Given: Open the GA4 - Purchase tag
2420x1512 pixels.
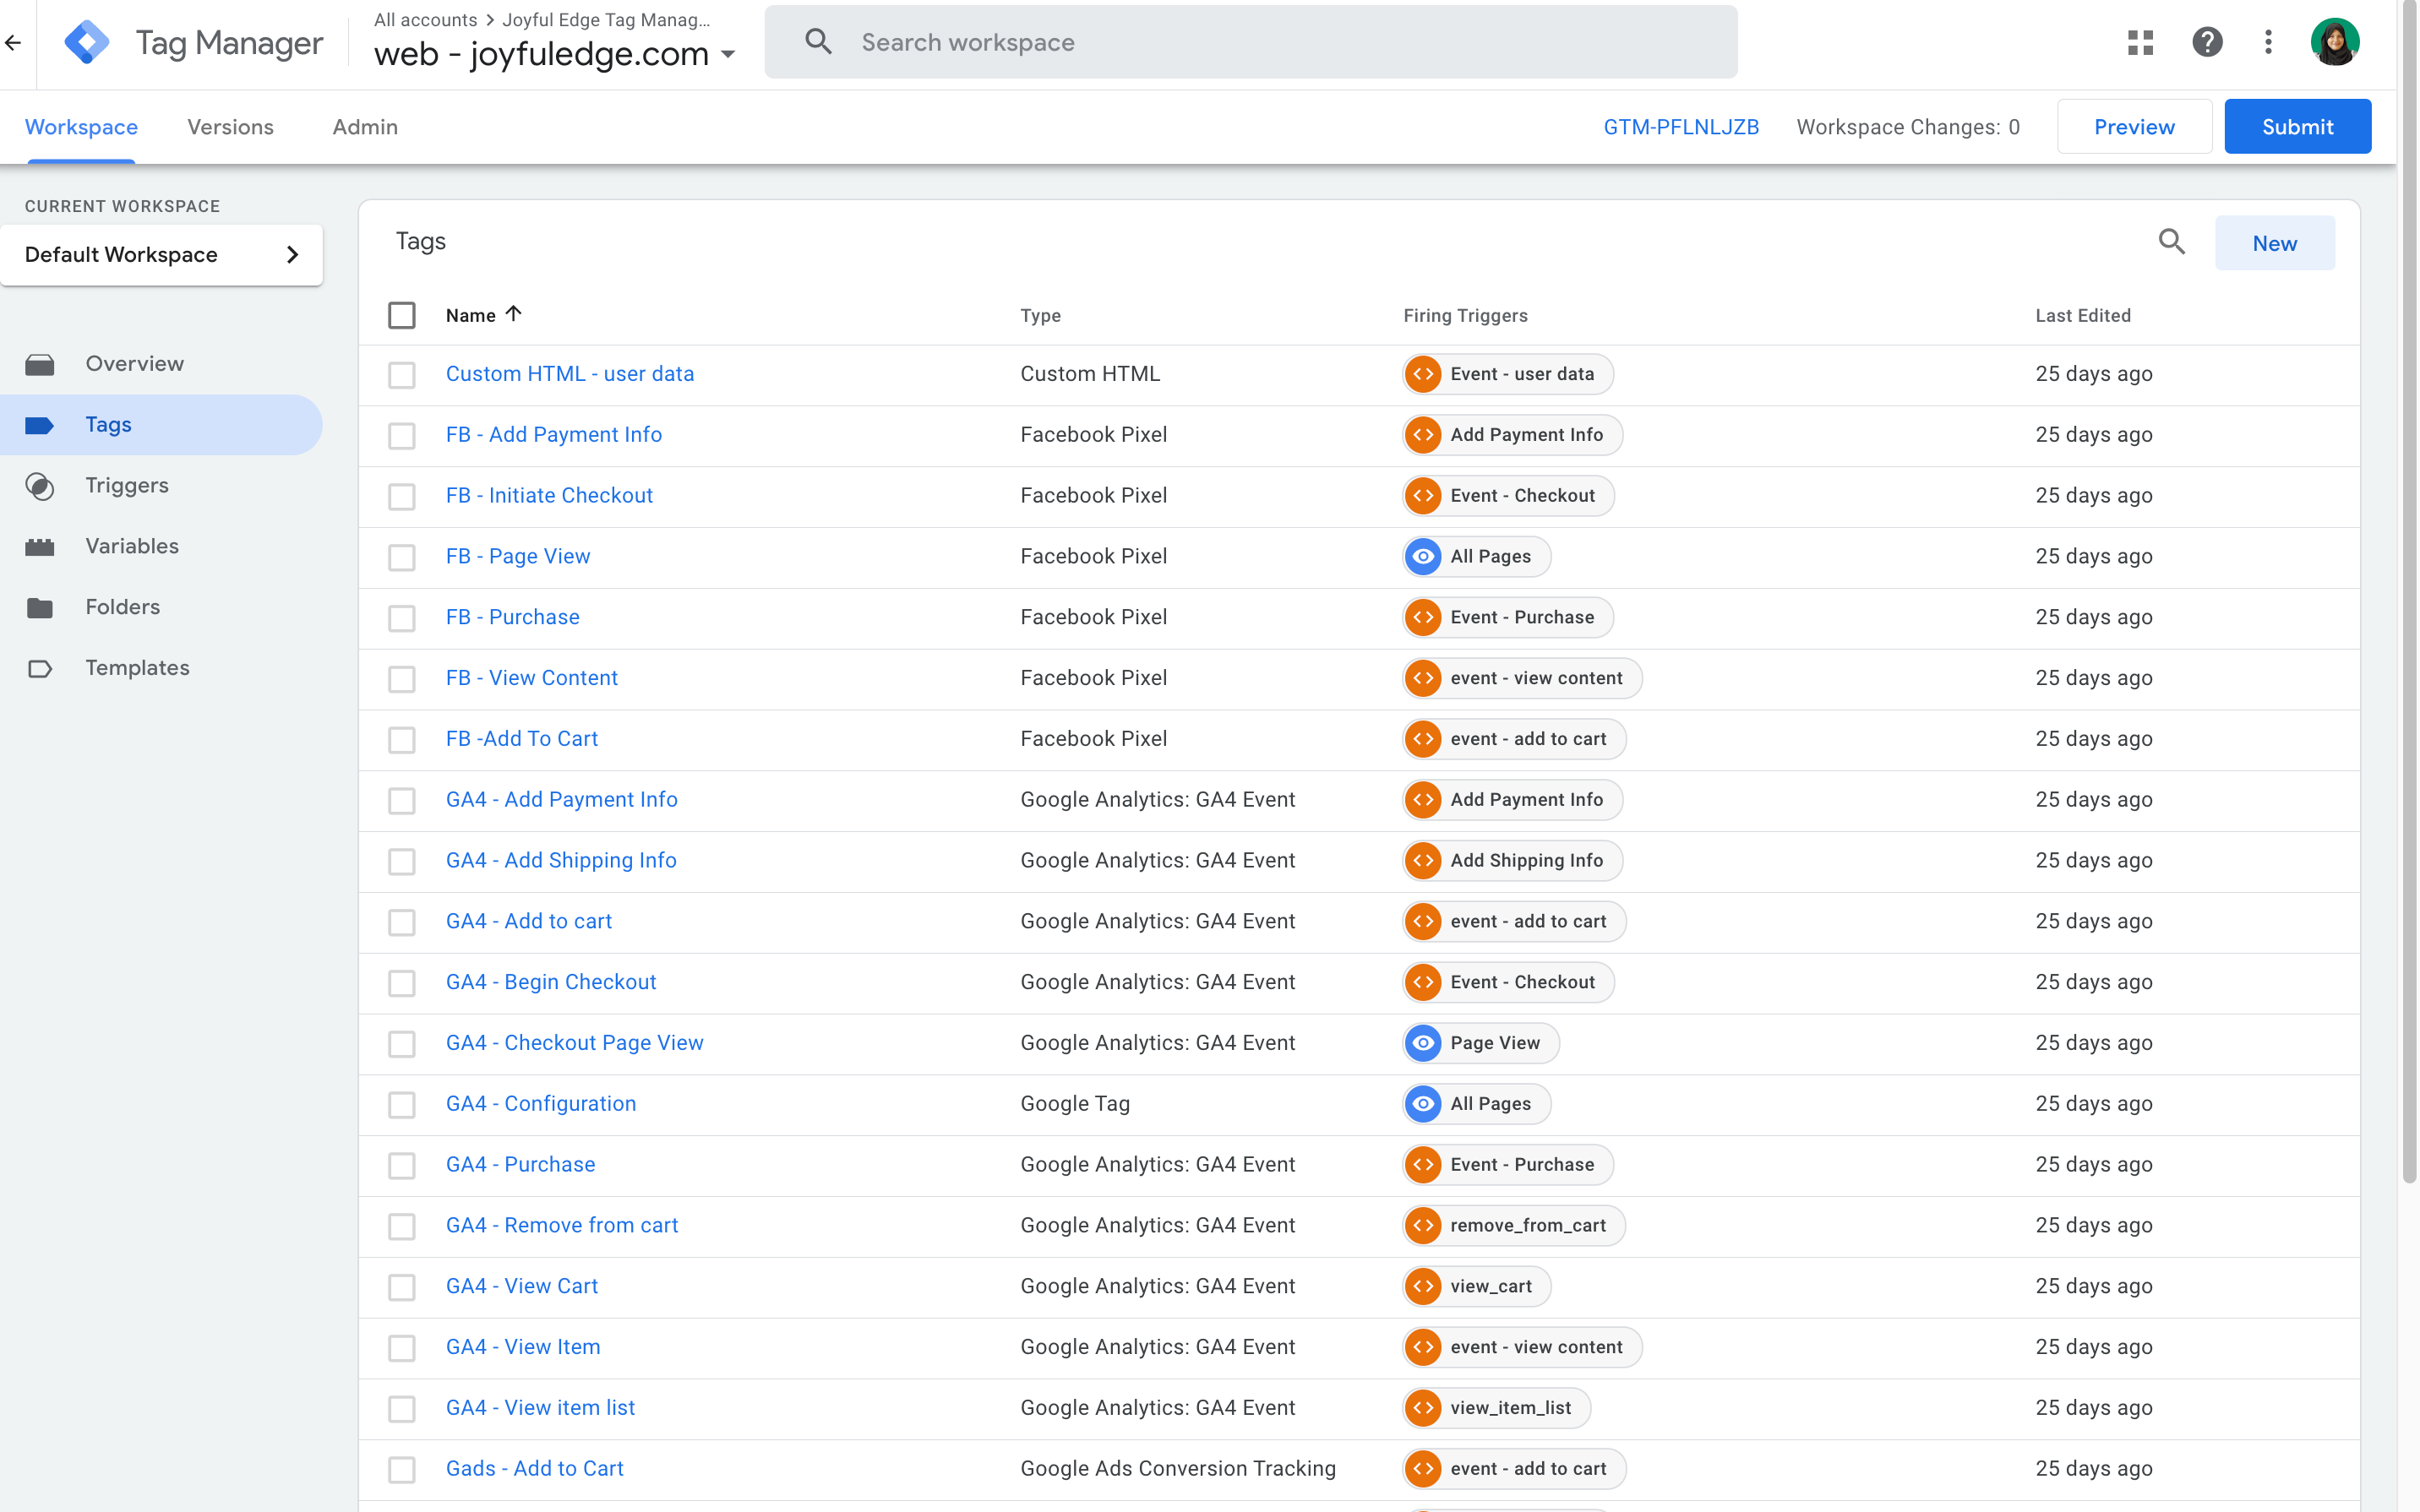Looking at the screenshot, I should (520, 1165).
